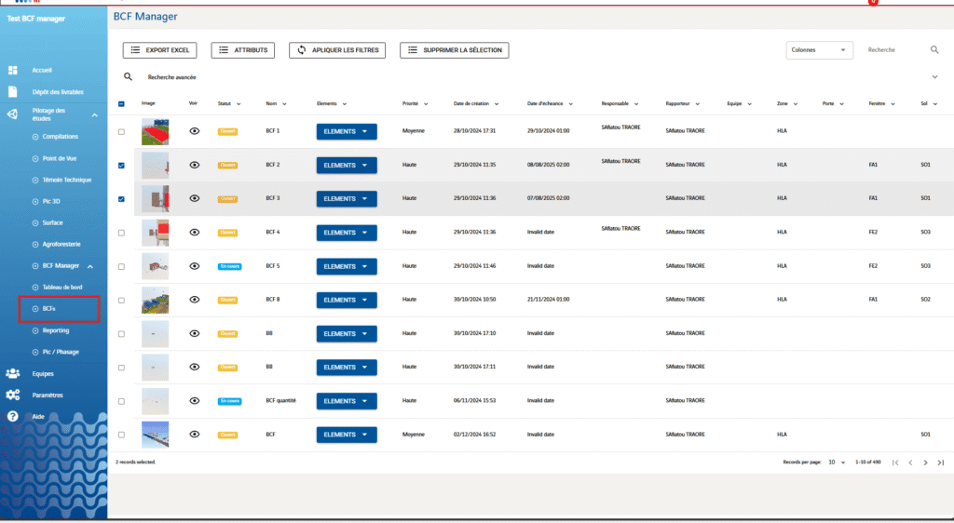Click the search magnifier icon at top right

coord(934,50)
